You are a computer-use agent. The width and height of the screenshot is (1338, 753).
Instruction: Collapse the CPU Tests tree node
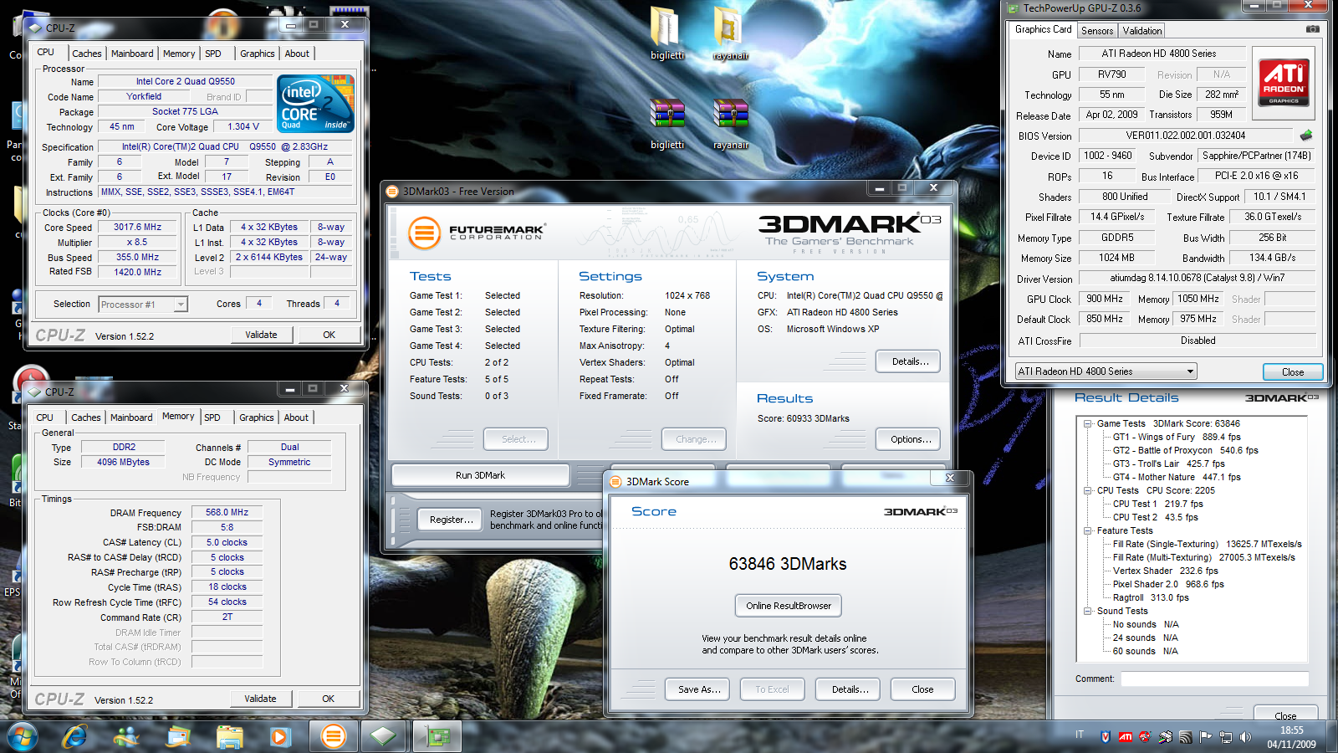pos(1087,490)
